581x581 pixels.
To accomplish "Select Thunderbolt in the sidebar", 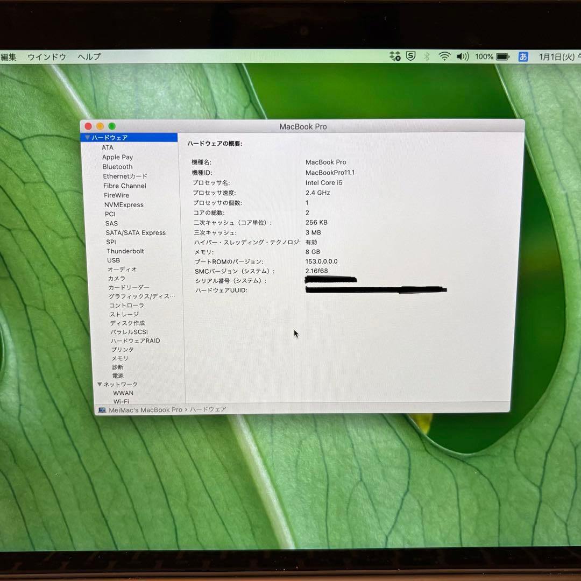I will pyautogui.click(x=125, y=251).
